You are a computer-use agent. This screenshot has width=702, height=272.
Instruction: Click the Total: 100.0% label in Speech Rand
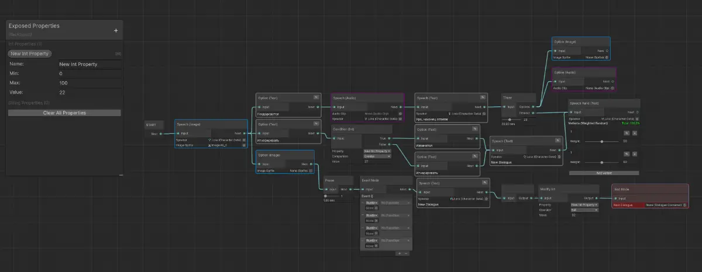tap(630, 123)
